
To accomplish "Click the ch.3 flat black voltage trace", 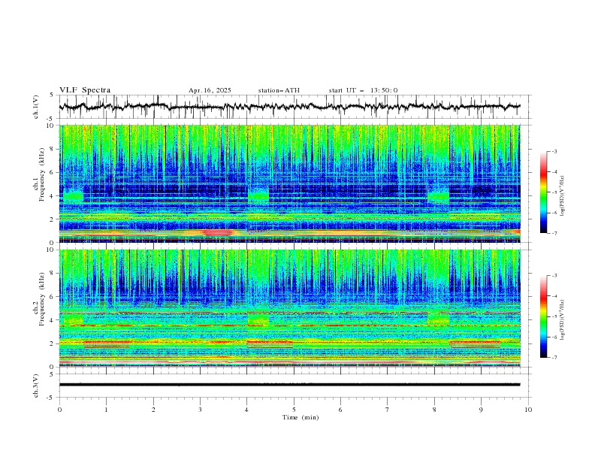I will 289,385.
